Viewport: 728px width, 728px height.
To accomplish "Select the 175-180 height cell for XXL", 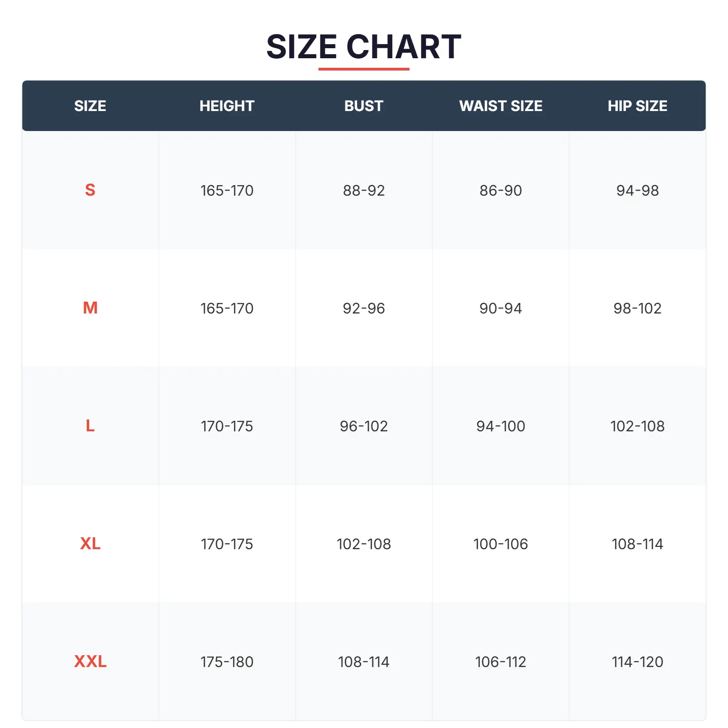I will coord(227,662).
